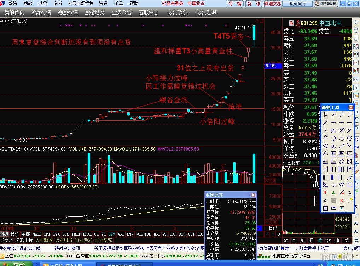Switch to the DMI indicator

[x=47, y=234]
